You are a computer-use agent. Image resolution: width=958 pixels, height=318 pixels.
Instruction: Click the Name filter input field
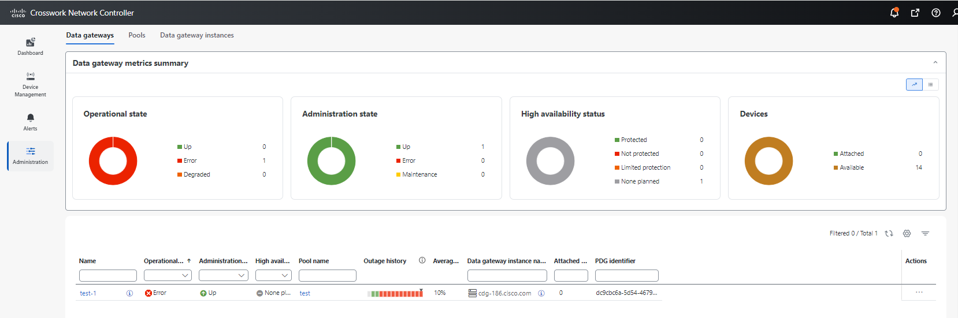(108, 275)
